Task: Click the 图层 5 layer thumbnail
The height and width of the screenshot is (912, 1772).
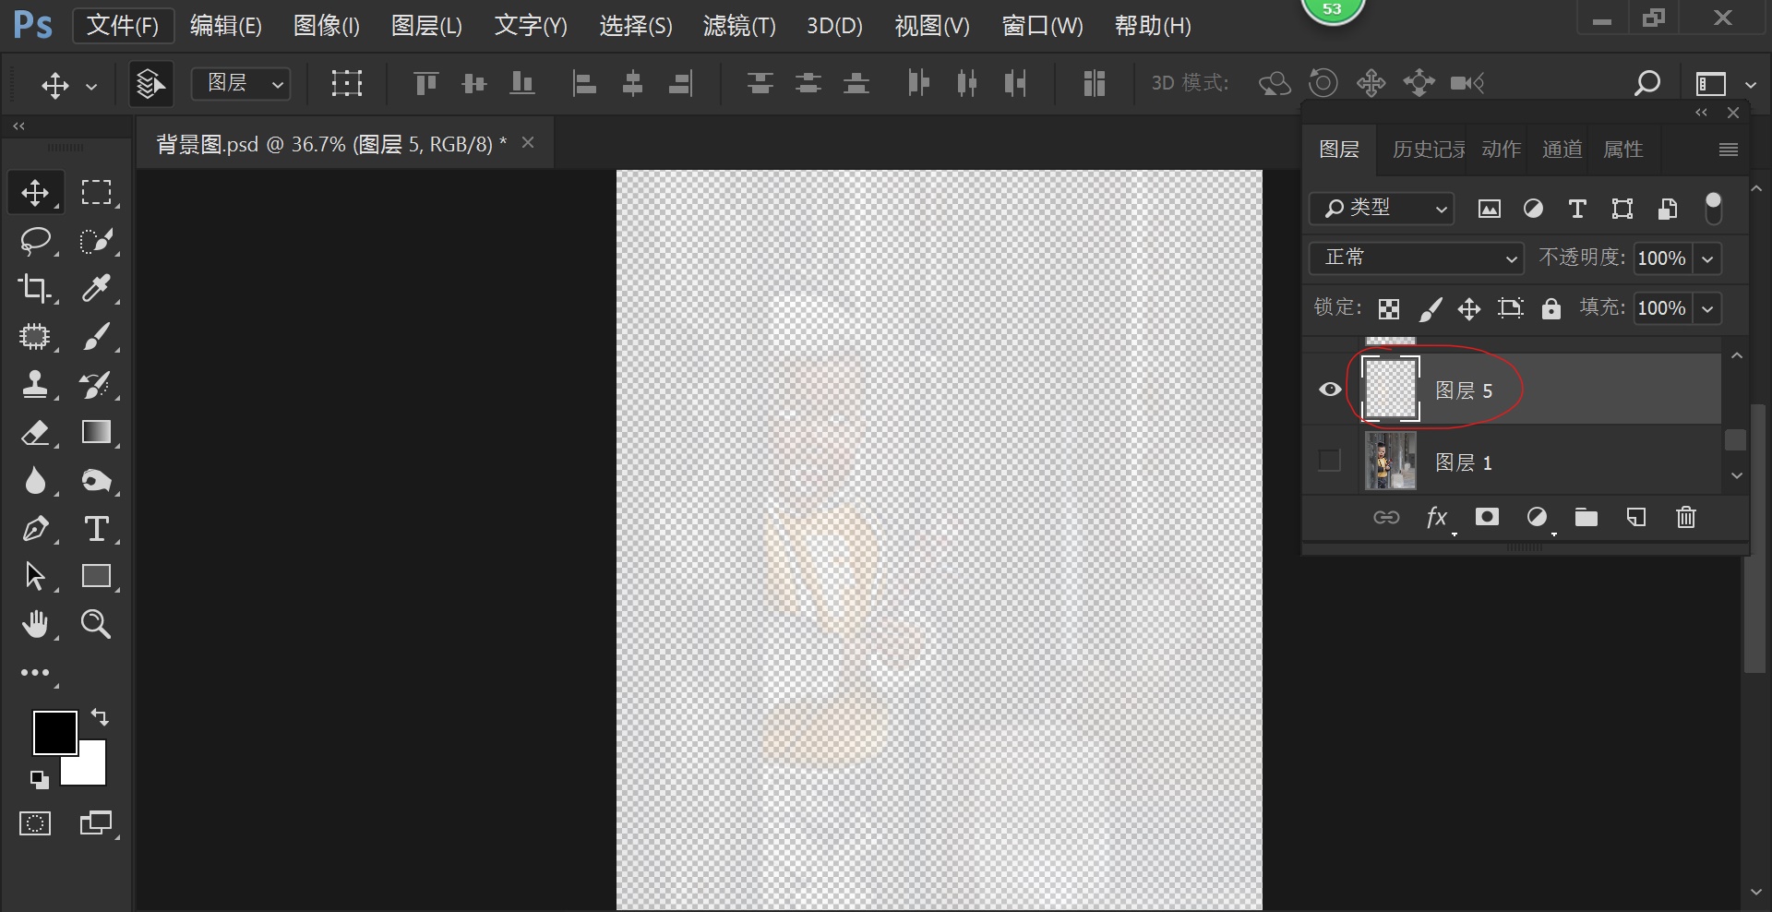Action: [1391, 390]
